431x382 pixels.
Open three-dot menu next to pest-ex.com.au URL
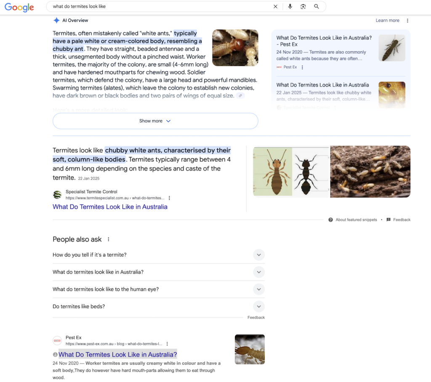[x=167, y=344]
